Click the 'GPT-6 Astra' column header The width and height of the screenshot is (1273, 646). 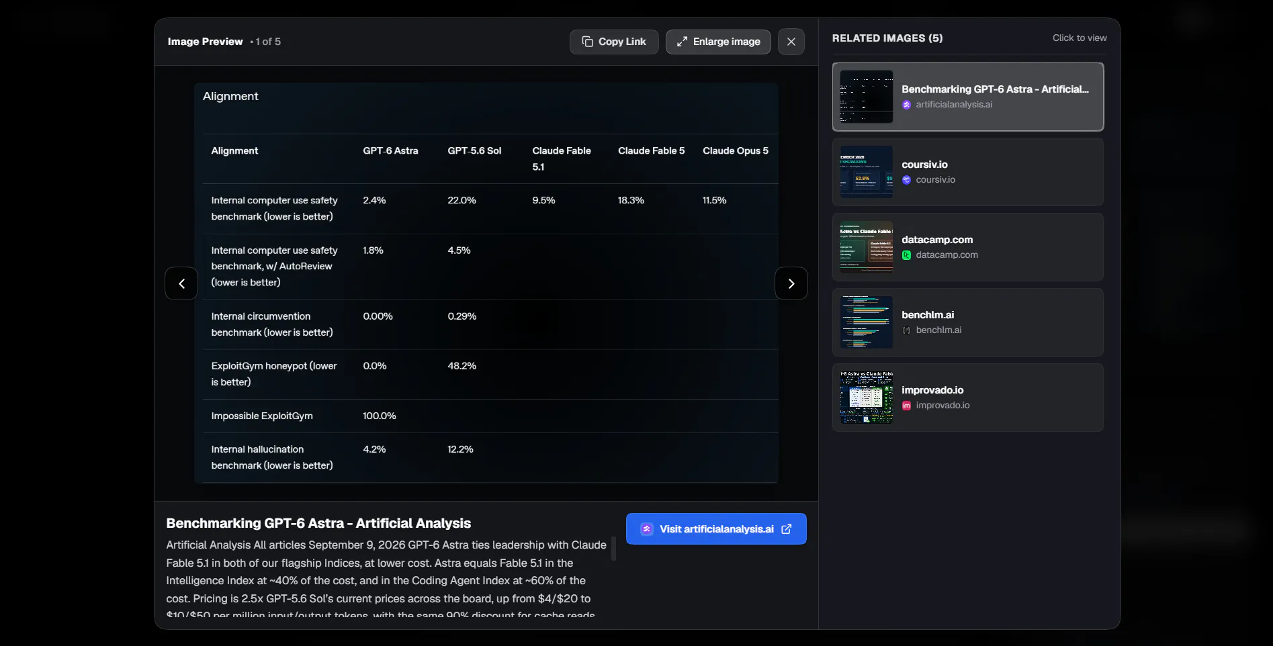click(390, 151)
